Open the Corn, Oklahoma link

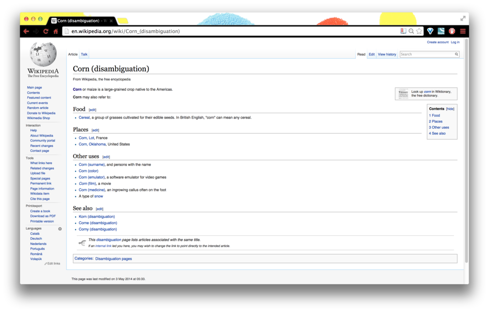coord(92,144)
